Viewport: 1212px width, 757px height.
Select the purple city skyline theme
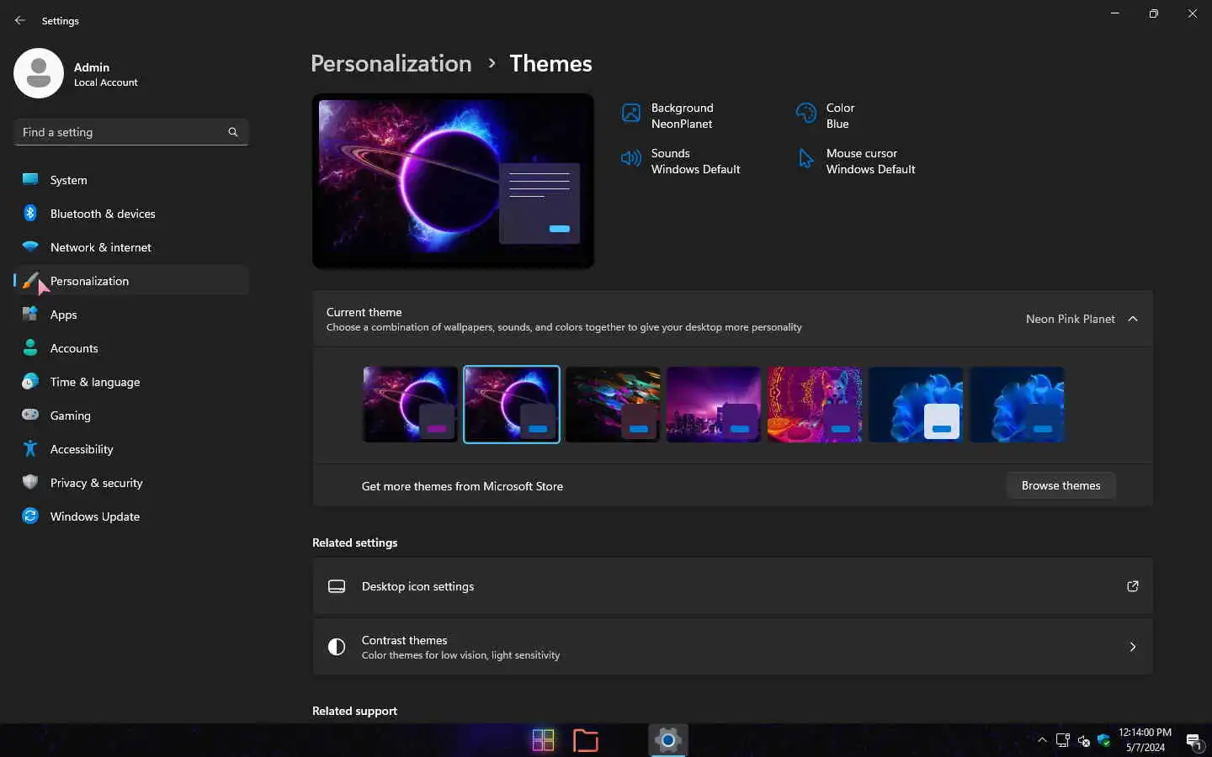pos(714,405)
